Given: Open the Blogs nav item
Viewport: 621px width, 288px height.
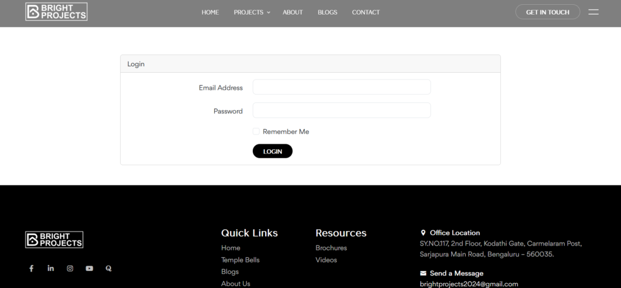Looking at the screenshot, I should tap(327, 12).
